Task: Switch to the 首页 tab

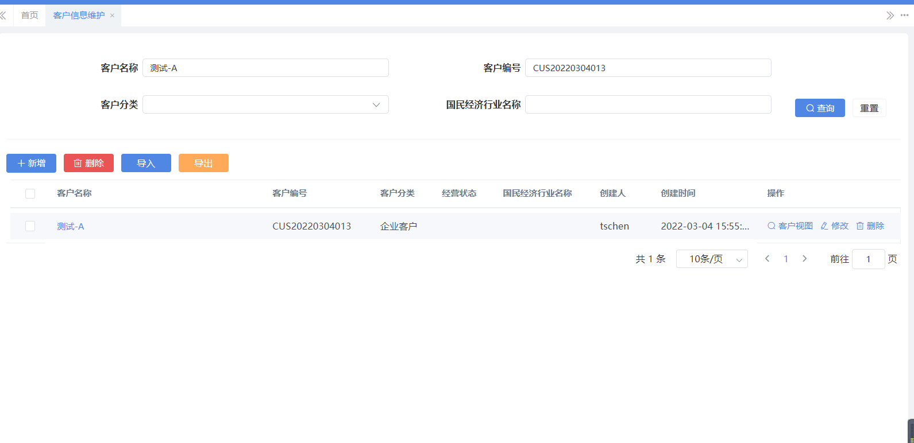Action: point(30,15)
